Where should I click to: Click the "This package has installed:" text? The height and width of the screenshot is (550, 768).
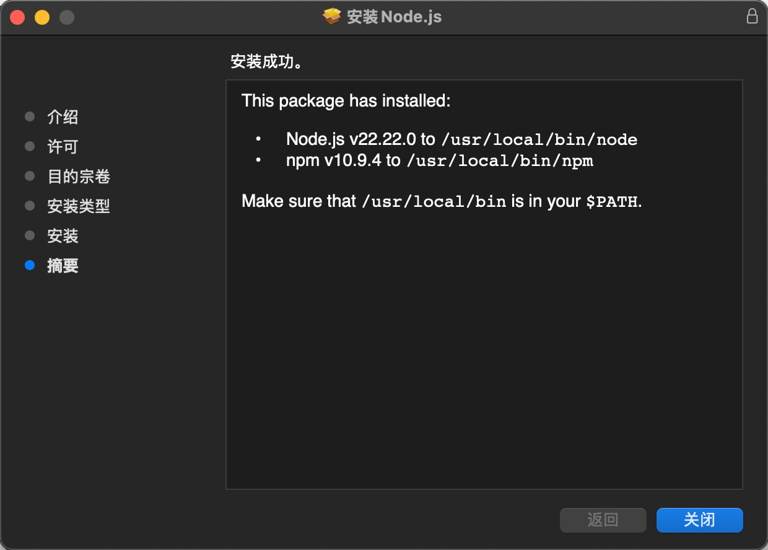tap(346, 100)
